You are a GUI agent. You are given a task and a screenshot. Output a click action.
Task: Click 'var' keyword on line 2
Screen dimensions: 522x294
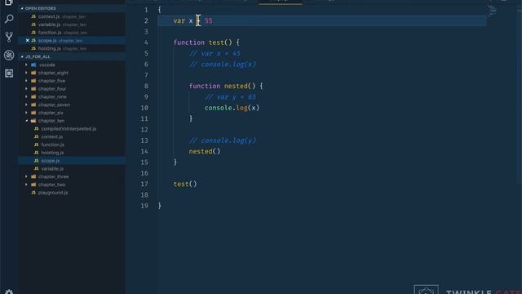(x=179, y=20)
